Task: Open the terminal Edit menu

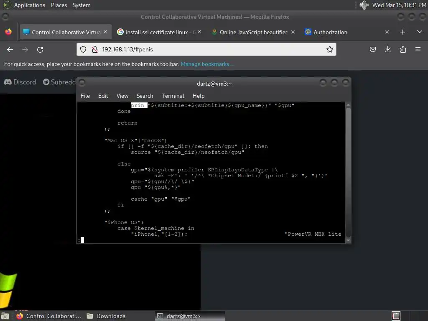Action: 103,96
